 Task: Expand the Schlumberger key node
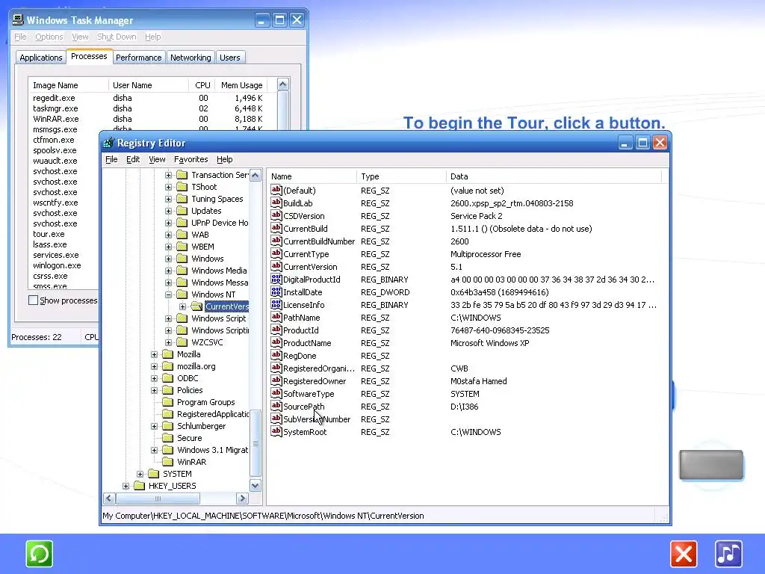point(154,426)
